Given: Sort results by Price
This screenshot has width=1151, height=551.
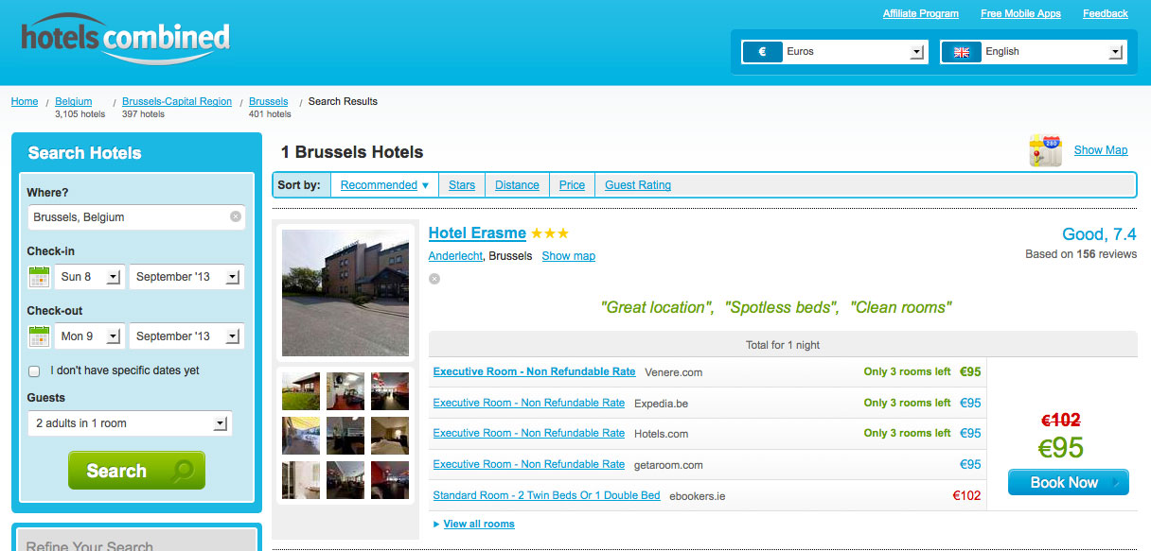Looking at the screenshot, I should [572, 185].
